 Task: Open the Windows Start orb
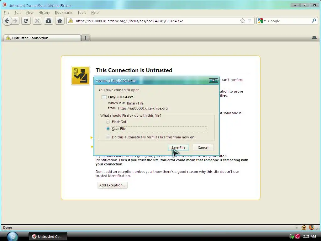[x=12, y=237]
